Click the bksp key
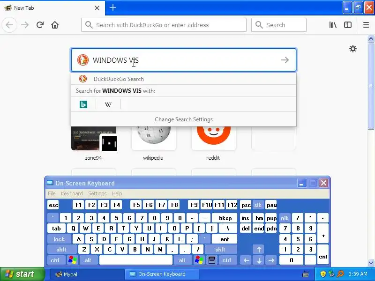 (225, 218)
